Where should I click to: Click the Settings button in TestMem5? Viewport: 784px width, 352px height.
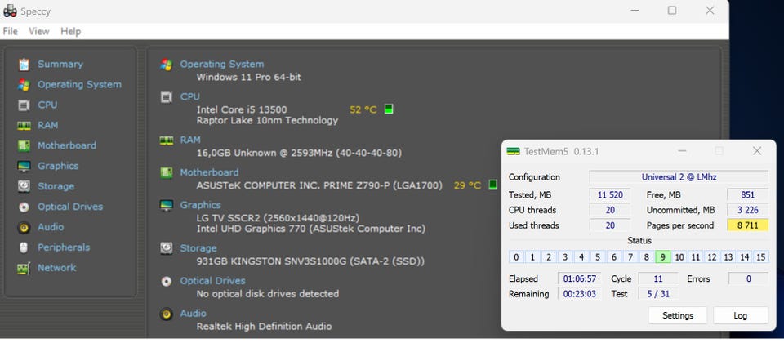[x=678, y=315]
